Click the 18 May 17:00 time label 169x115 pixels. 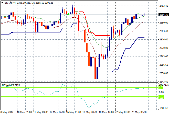click(x=106, y=112)
